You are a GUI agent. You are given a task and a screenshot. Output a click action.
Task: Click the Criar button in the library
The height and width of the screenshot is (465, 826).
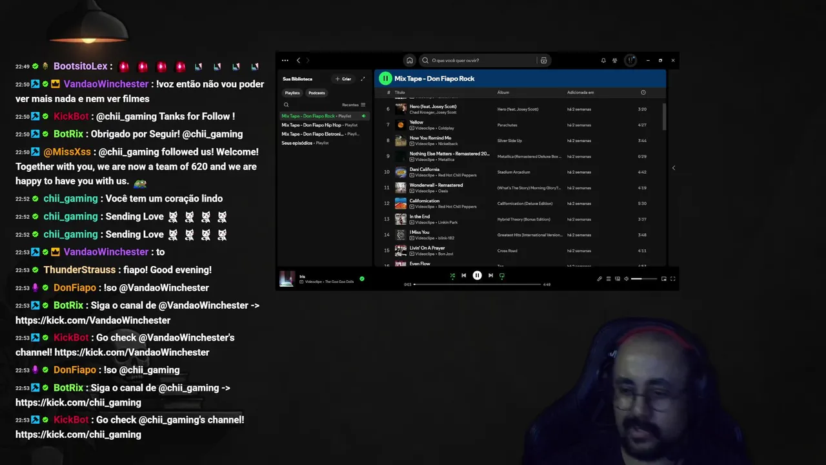pyautogui.click(x=343, y=79)
